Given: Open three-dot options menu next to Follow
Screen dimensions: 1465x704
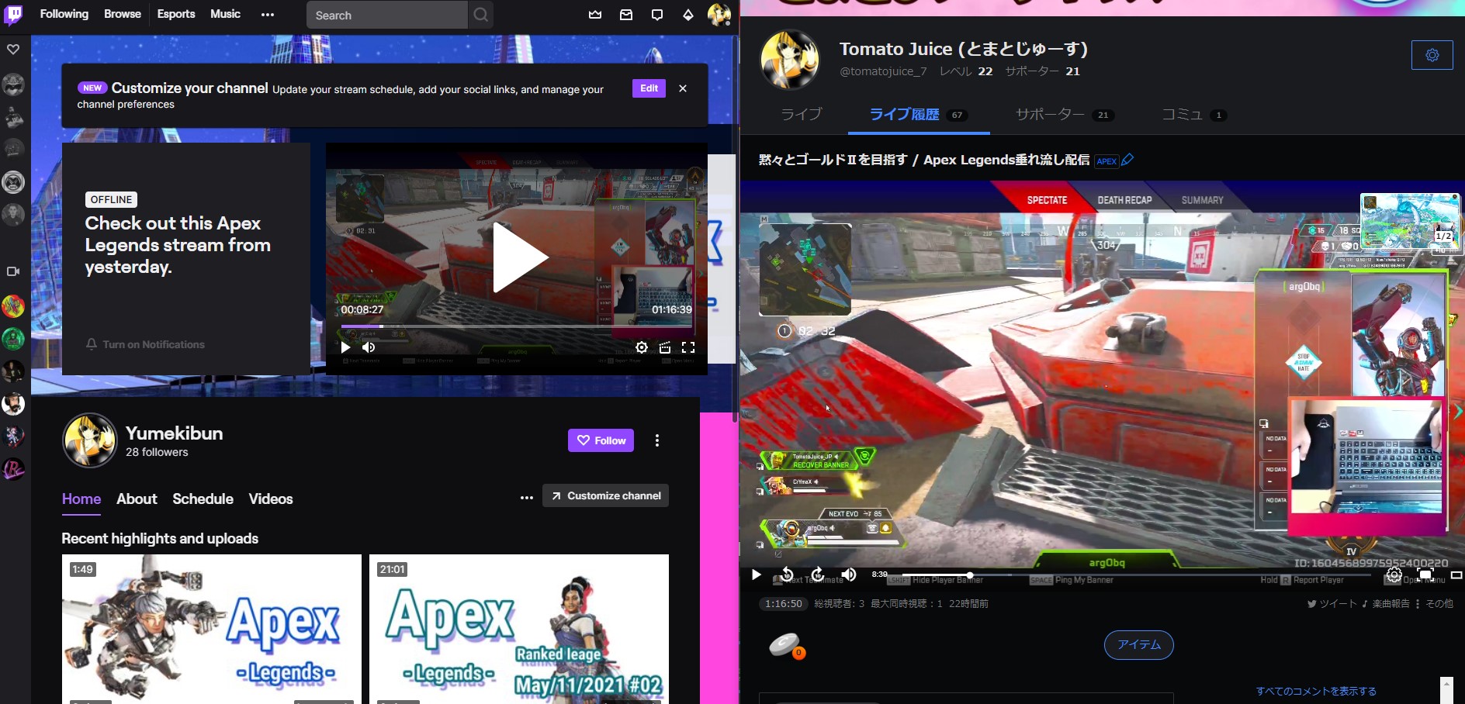Looking at the screenshot, I should tap(657, 440).
